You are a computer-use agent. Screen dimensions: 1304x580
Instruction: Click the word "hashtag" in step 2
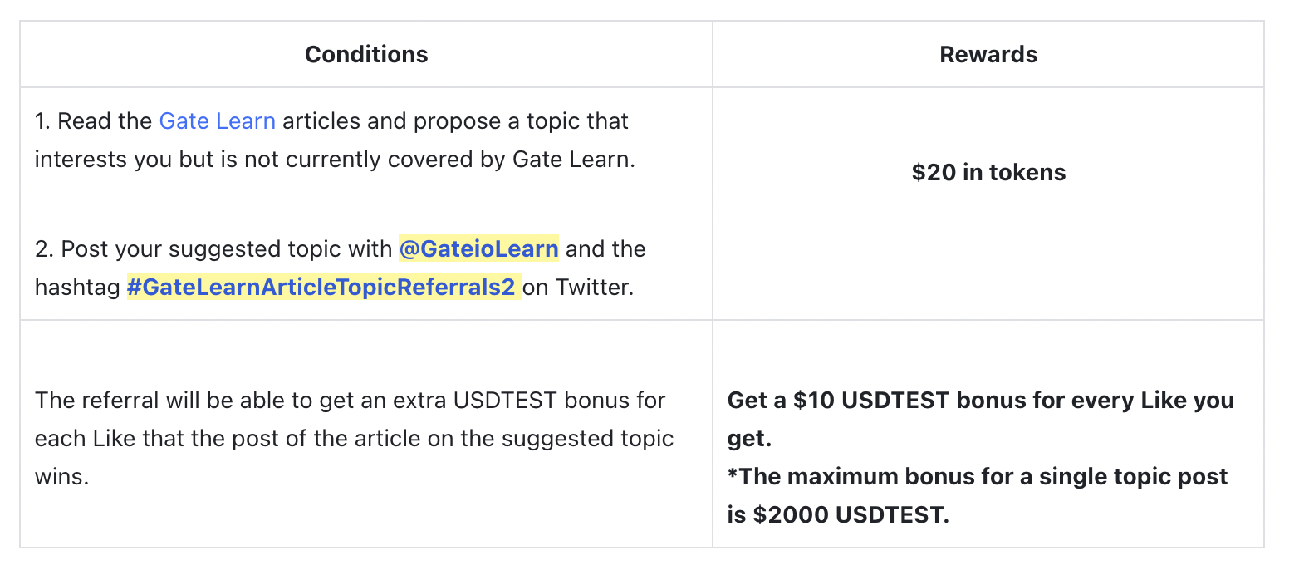[x=77, y=288]
